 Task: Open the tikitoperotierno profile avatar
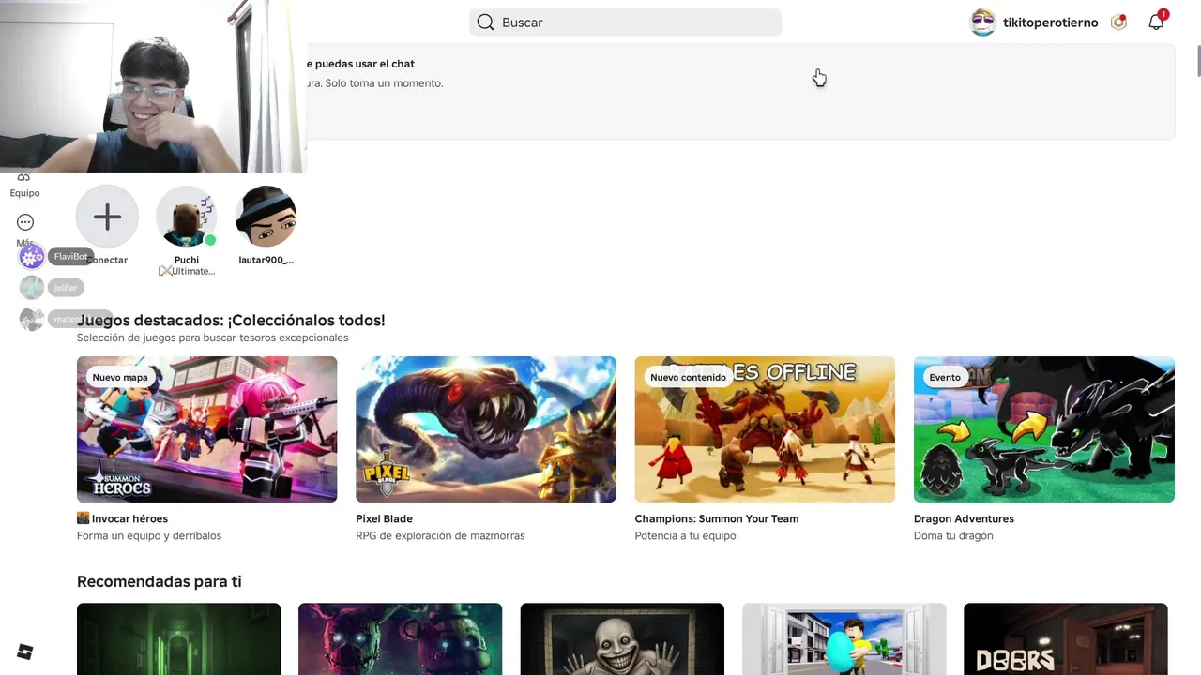point(982,22)
